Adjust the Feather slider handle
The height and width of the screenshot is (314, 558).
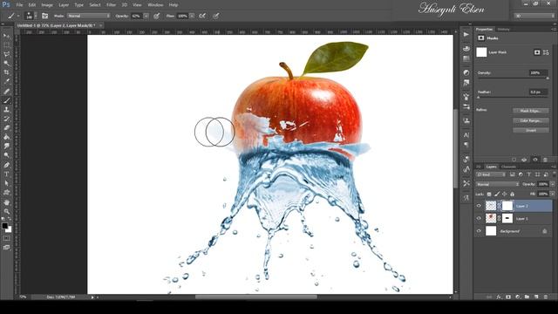pos(479,97)
